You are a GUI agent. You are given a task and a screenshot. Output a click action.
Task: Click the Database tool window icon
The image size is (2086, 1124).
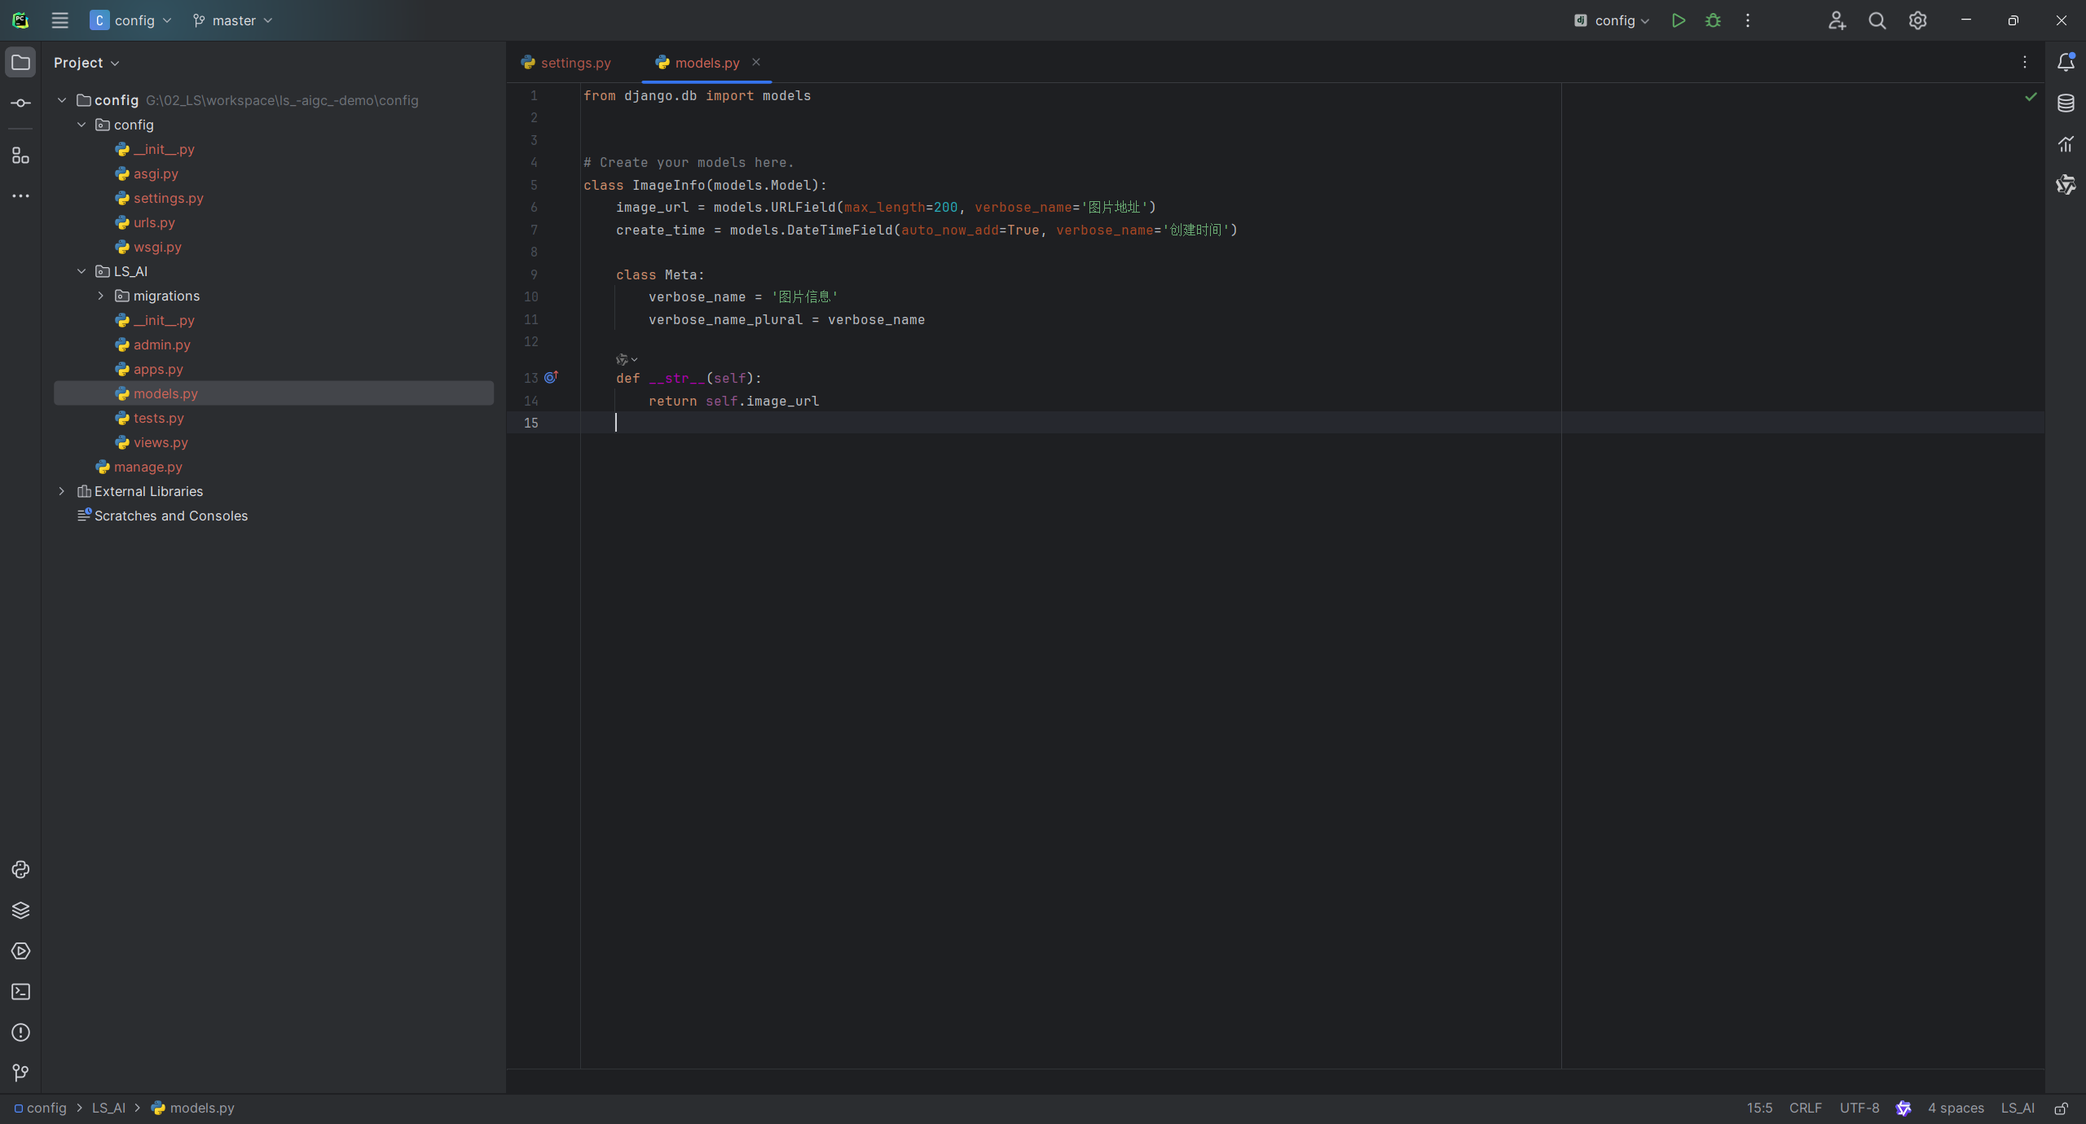tap(2066, 103)
